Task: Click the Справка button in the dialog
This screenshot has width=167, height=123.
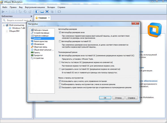Action: click(x=131, y=98)
